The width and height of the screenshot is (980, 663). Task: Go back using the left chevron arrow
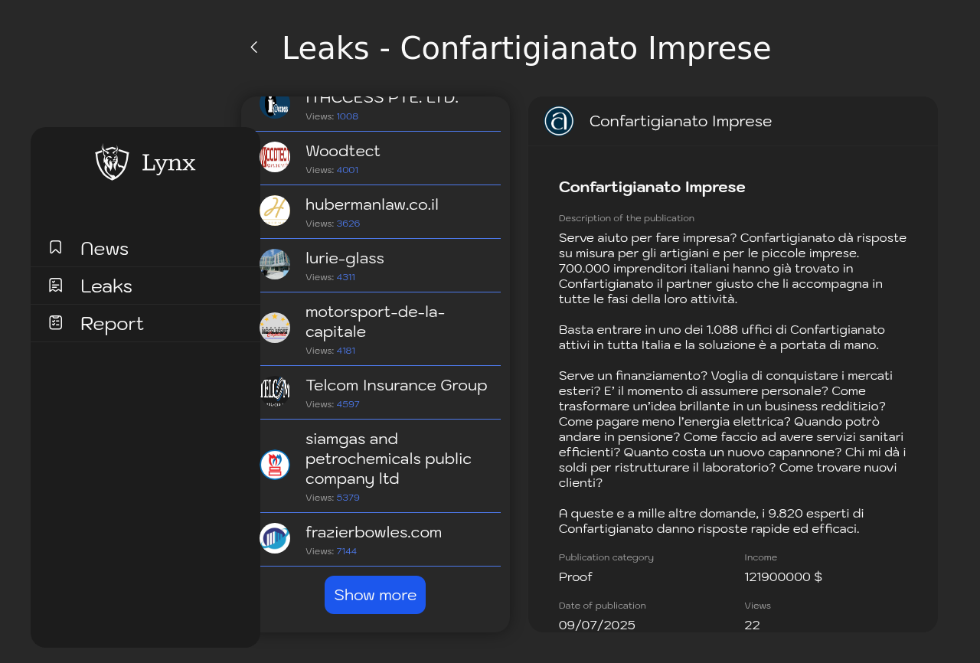click(x=254, y=47)
